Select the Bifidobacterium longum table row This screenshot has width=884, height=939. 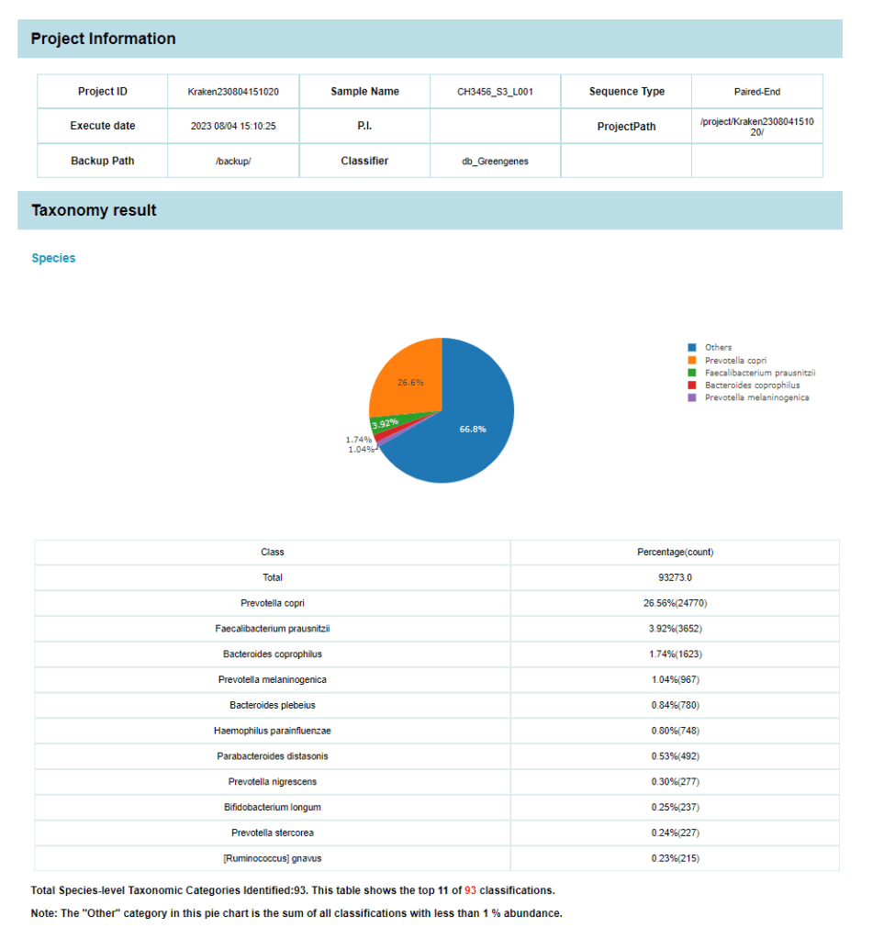(x=273, y=807)
